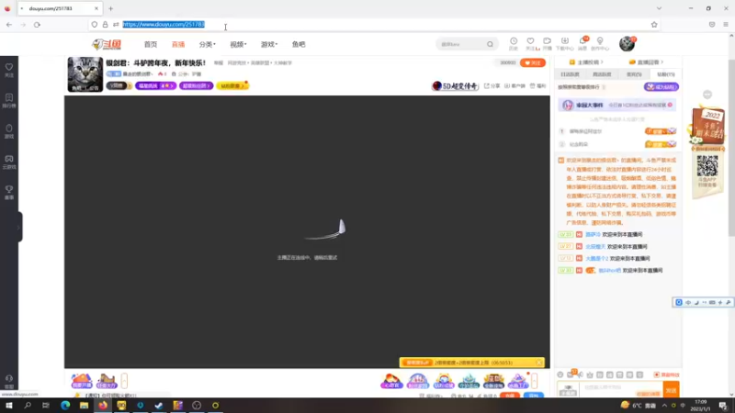Click the yellow diamond noble badge
735x413 pixels.
pyautogui.click(x=232, y=85)
